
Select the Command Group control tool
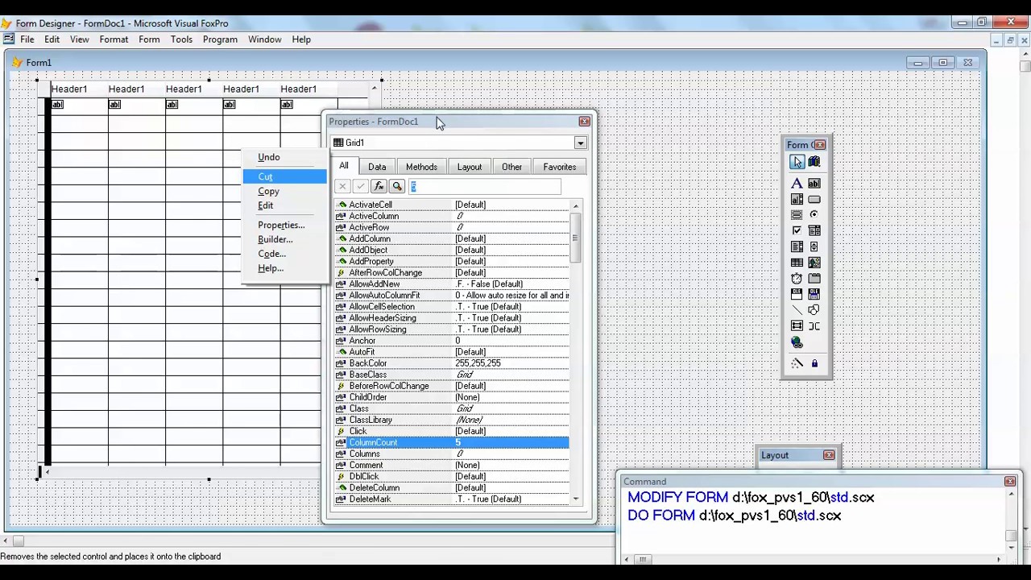(797, 215)
